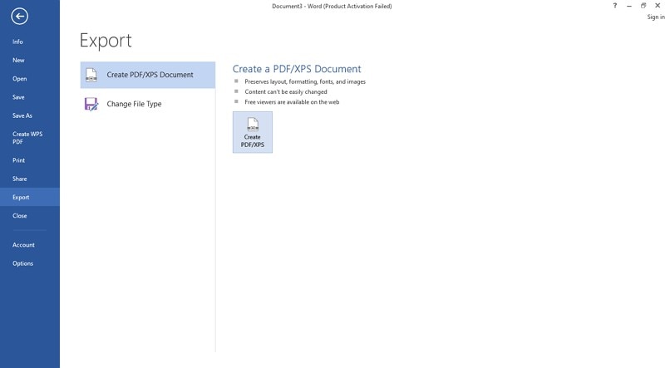Click the Export page title
The image size is (665, 368).
(106, 42)
